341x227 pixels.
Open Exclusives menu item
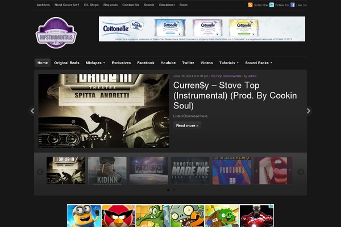coord(121,63)
